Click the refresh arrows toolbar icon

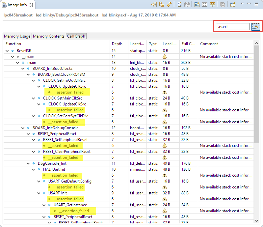point(169,4)
